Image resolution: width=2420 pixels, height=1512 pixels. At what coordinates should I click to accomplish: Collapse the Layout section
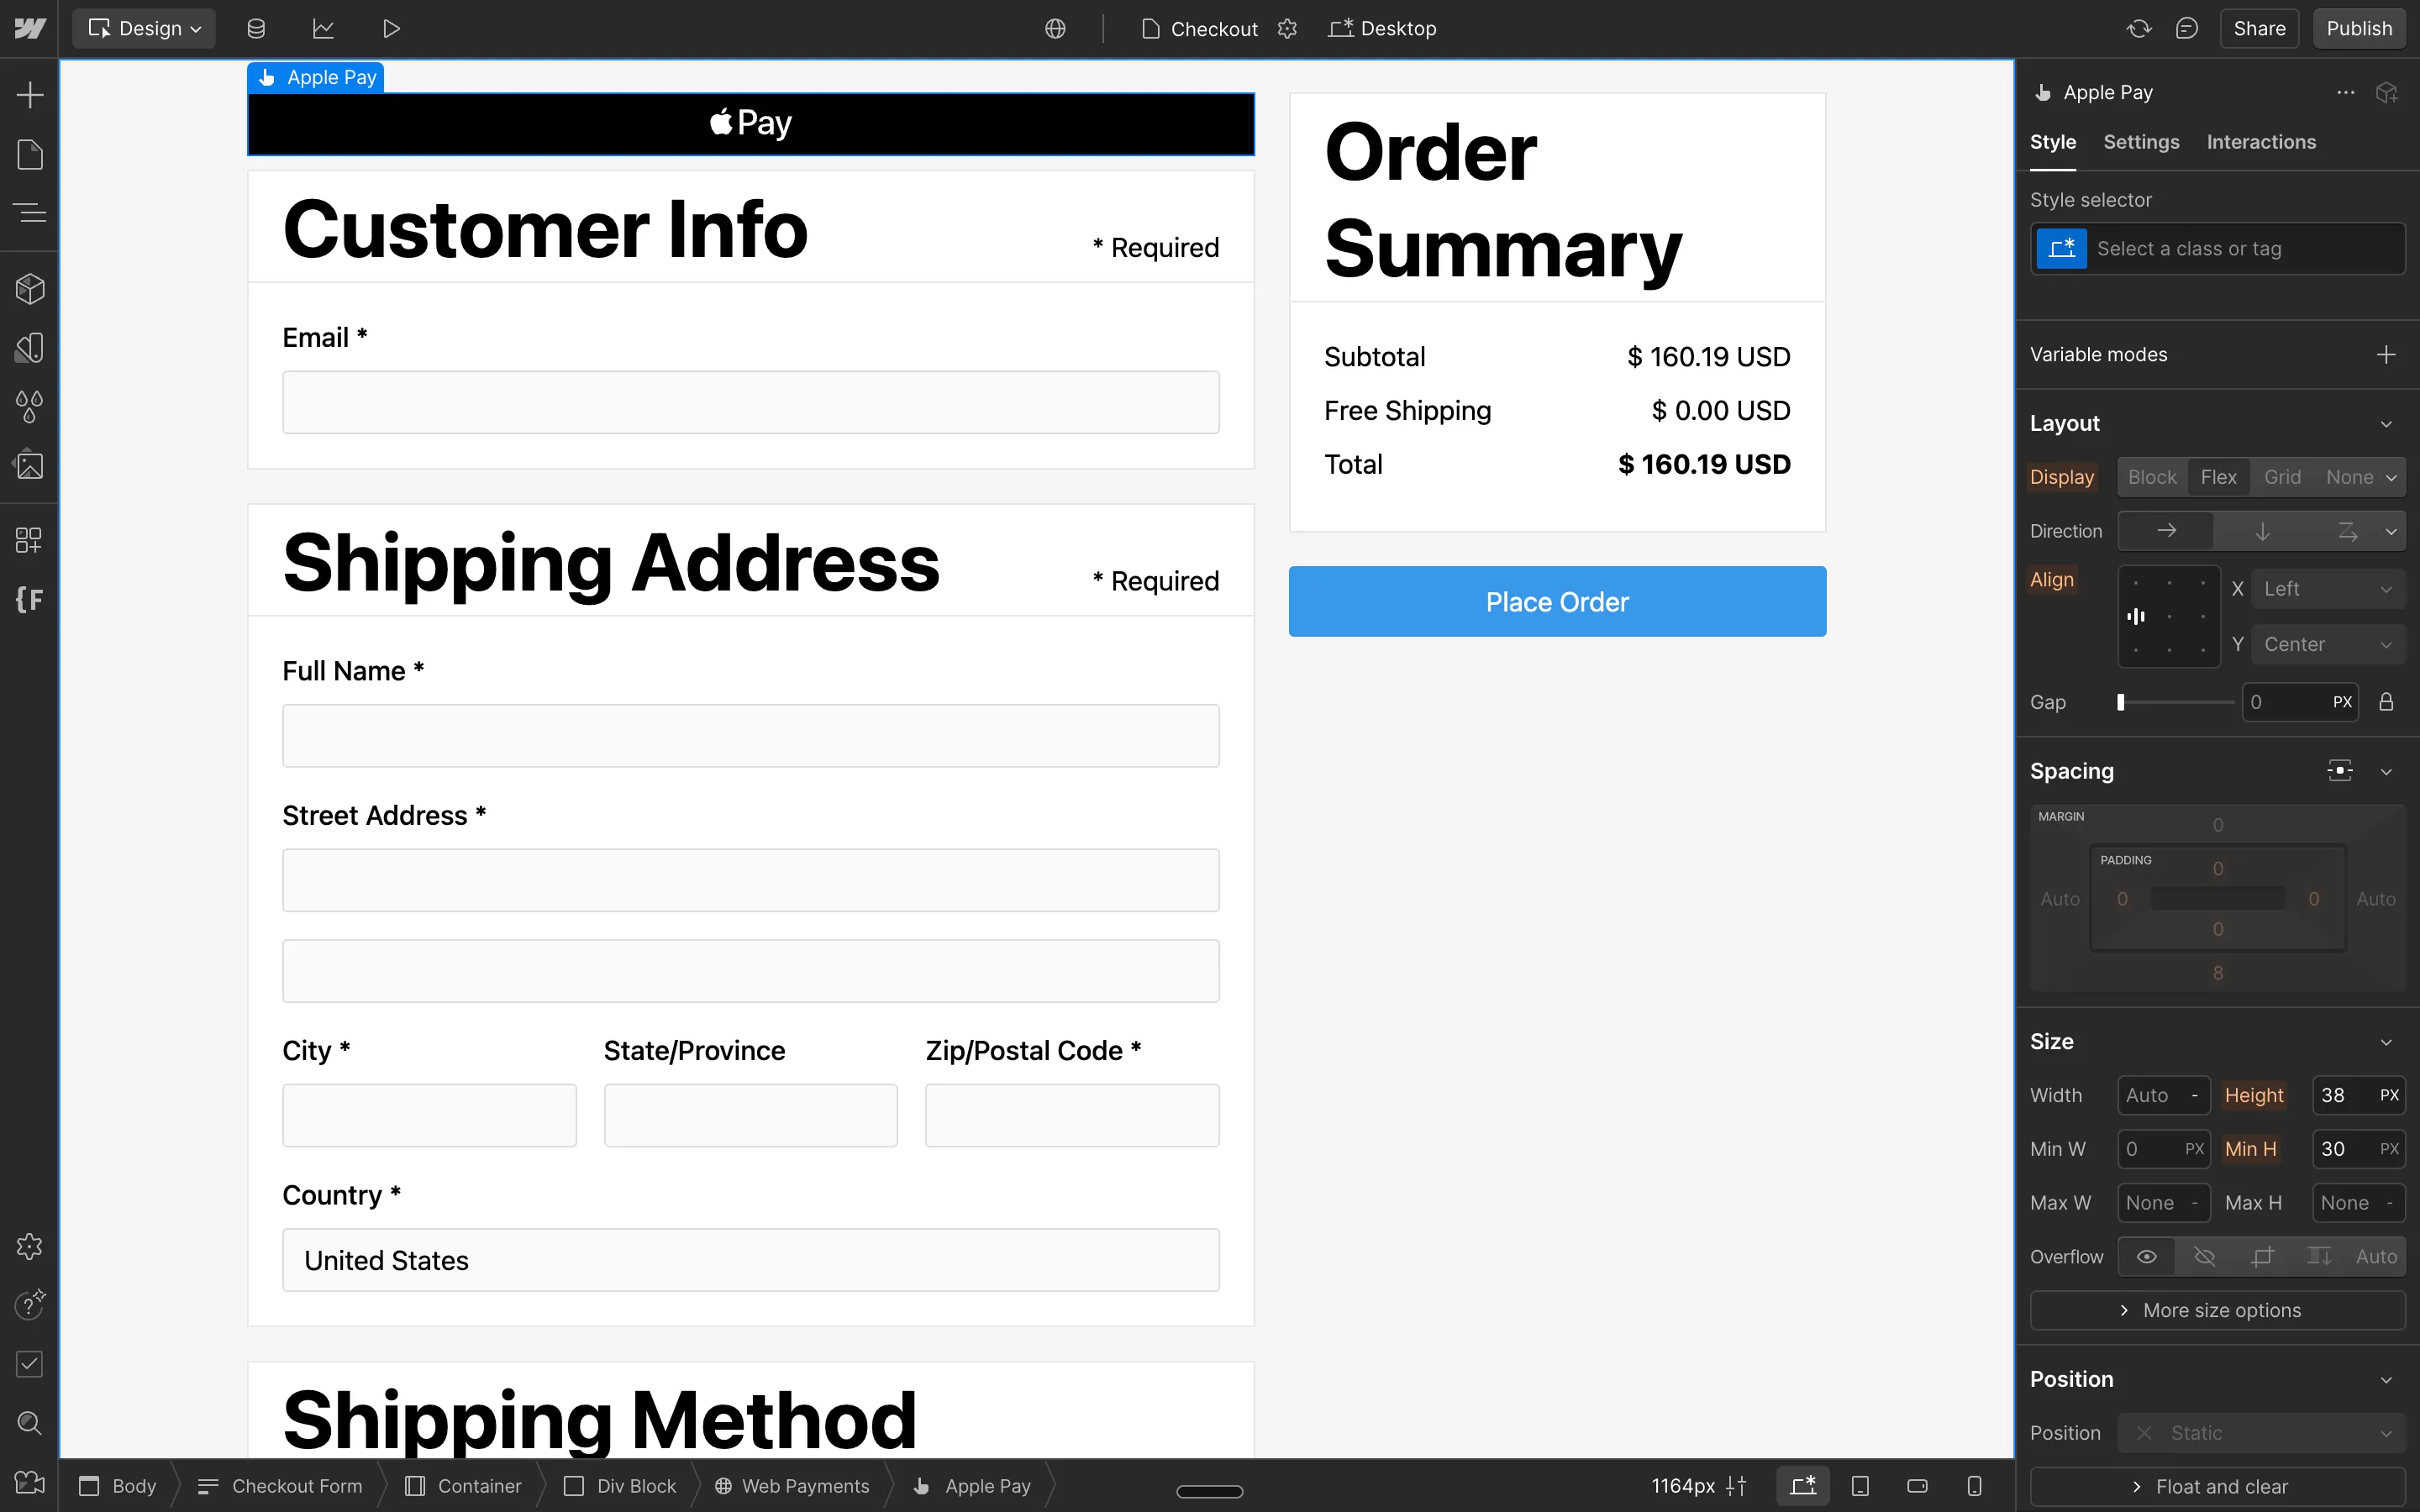click(x=2386, y=423)
